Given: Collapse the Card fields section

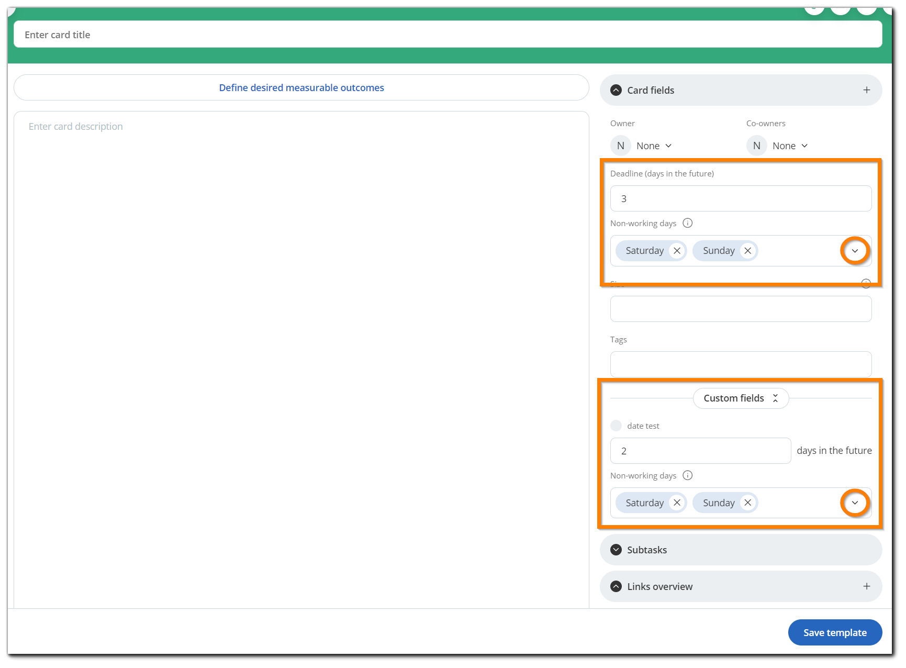Looking at the screenshot, I should (x=617, y=90).
